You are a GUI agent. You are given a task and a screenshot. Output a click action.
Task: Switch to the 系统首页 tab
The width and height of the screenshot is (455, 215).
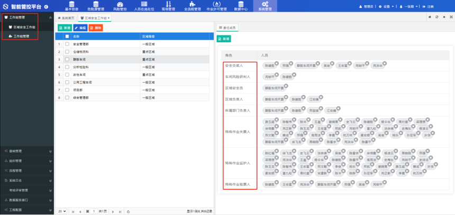[66, 18]
